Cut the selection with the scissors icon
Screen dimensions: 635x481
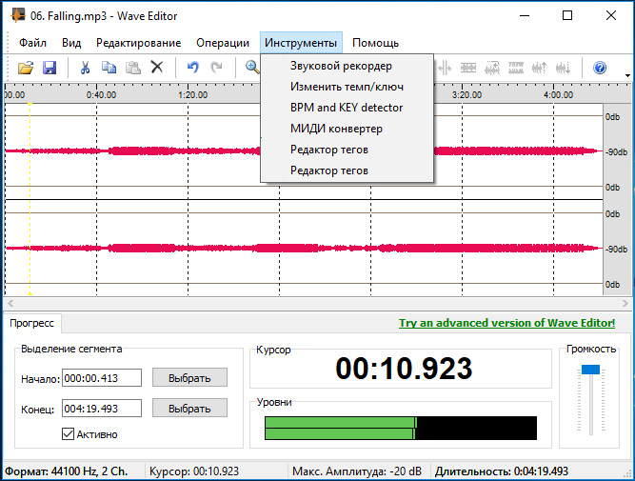[85, 68]
